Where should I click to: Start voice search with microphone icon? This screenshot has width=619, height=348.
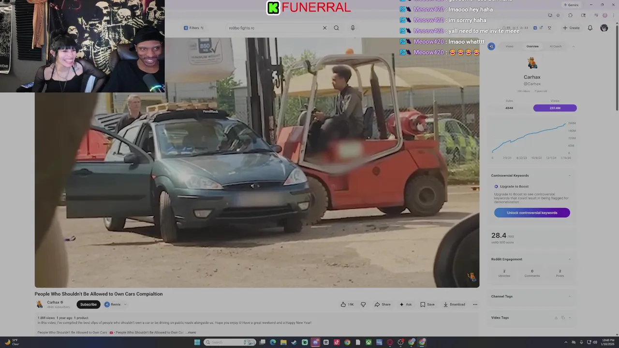click(353, 28)
